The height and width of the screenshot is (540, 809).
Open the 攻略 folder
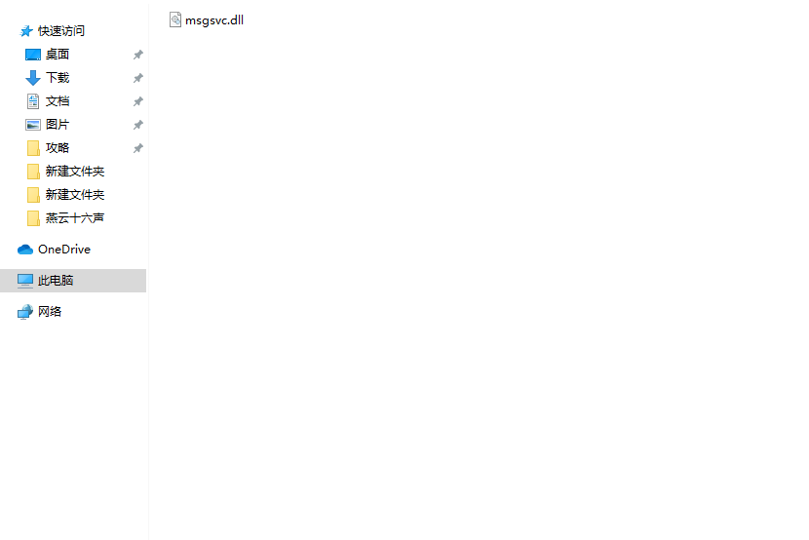pyautogui.click(x=58, y=148)
